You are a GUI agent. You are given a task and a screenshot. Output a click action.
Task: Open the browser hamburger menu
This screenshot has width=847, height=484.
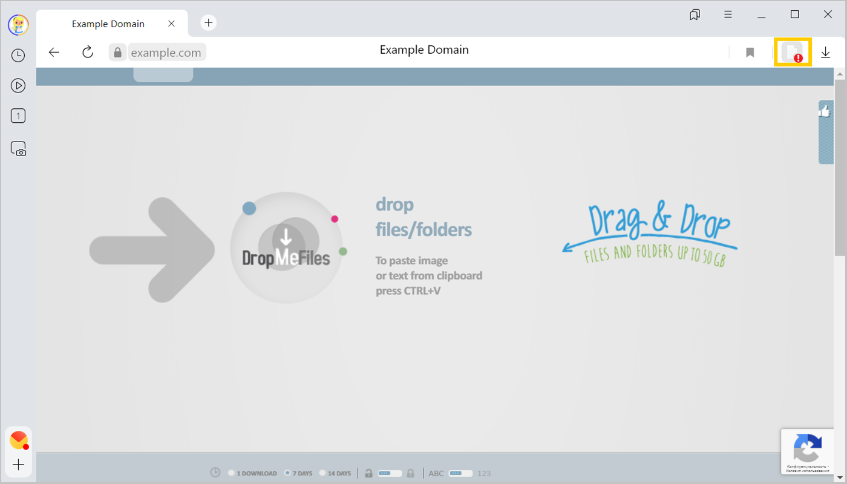tap(728, 15)
